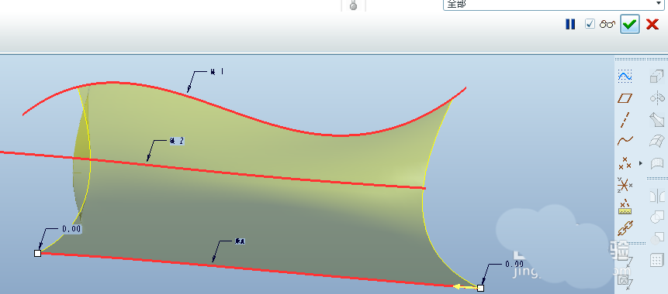The image size is (668, 294).
Task: Click the right 0.00 dimension value
Action: click(514, 264)
